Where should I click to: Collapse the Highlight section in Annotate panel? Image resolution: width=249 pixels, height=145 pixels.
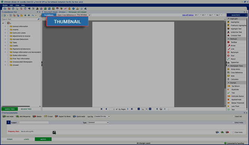229,19
